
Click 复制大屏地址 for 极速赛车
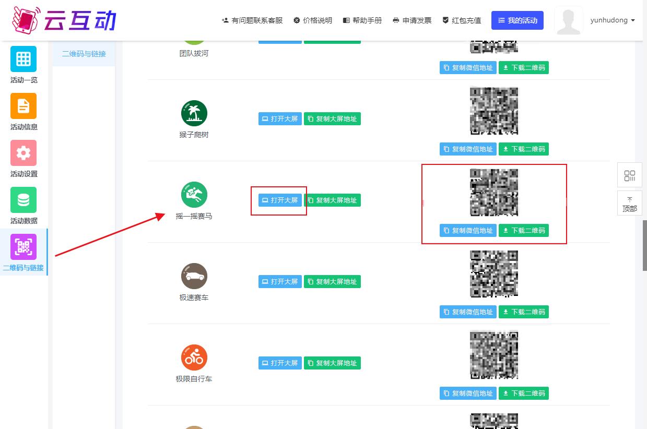[332, 282]
